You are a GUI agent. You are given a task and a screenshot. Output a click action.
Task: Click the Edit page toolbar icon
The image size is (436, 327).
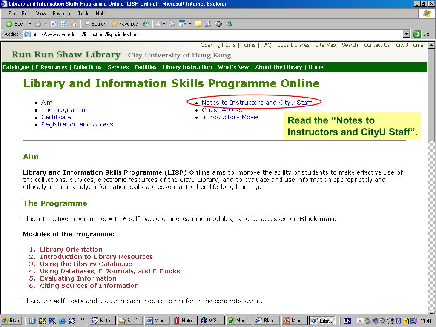coord(182,24)
